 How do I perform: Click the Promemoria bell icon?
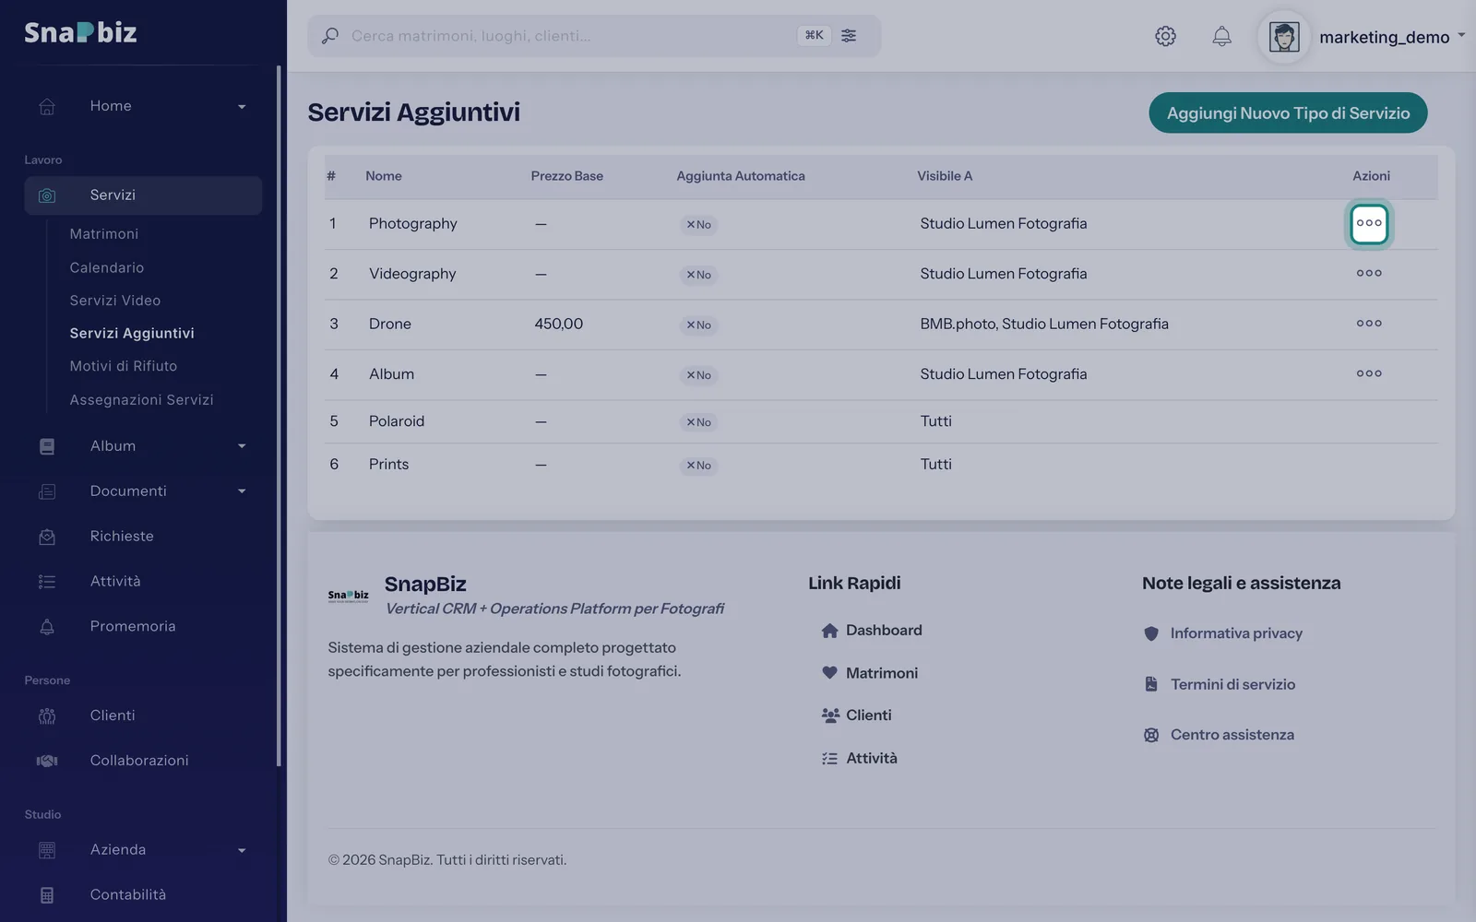(x=47, y=627)
